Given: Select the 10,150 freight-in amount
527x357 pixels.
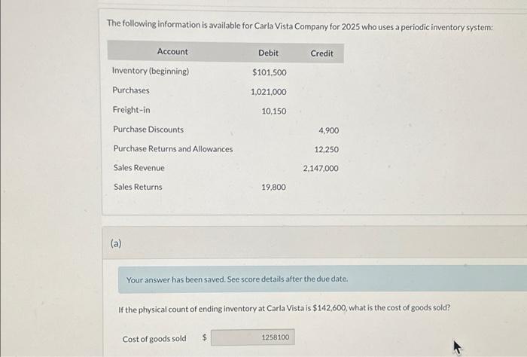Looking at the screenshot, I should (274, 111).
